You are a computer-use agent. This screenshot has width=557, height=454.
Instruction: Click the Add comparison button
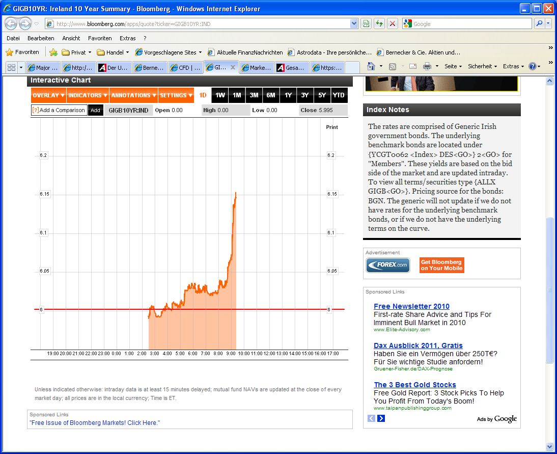pos(95,110)
